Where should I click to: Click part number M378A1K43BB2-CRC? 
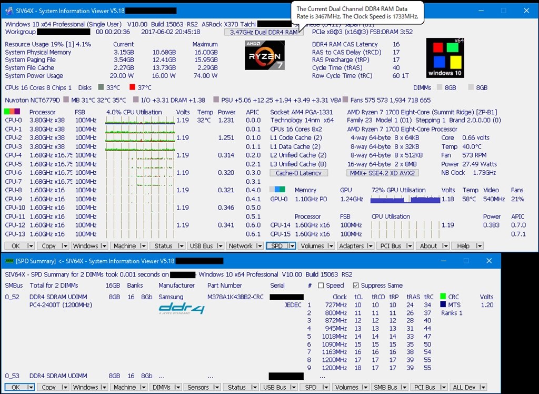tap(235, 297)
